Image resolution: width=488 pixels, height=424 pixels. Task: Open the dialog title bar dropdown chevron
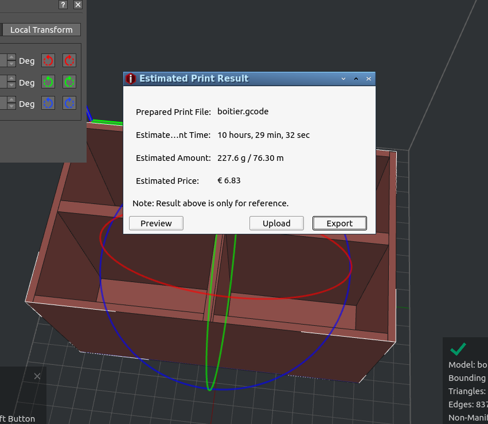(343, 79)
